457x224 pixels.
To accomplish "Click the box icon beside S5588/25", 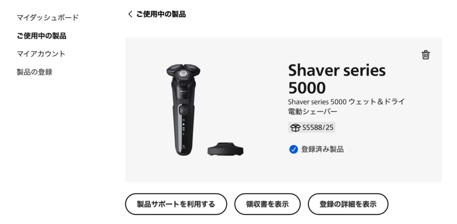I will coord(295,128).
